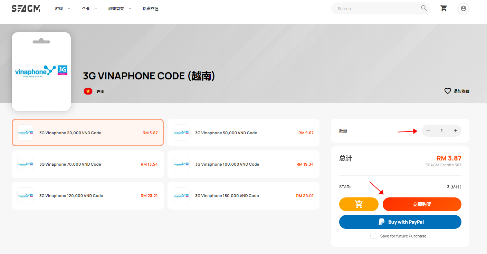Select 3G Vinaphone 70,000 VND Code

88,164
